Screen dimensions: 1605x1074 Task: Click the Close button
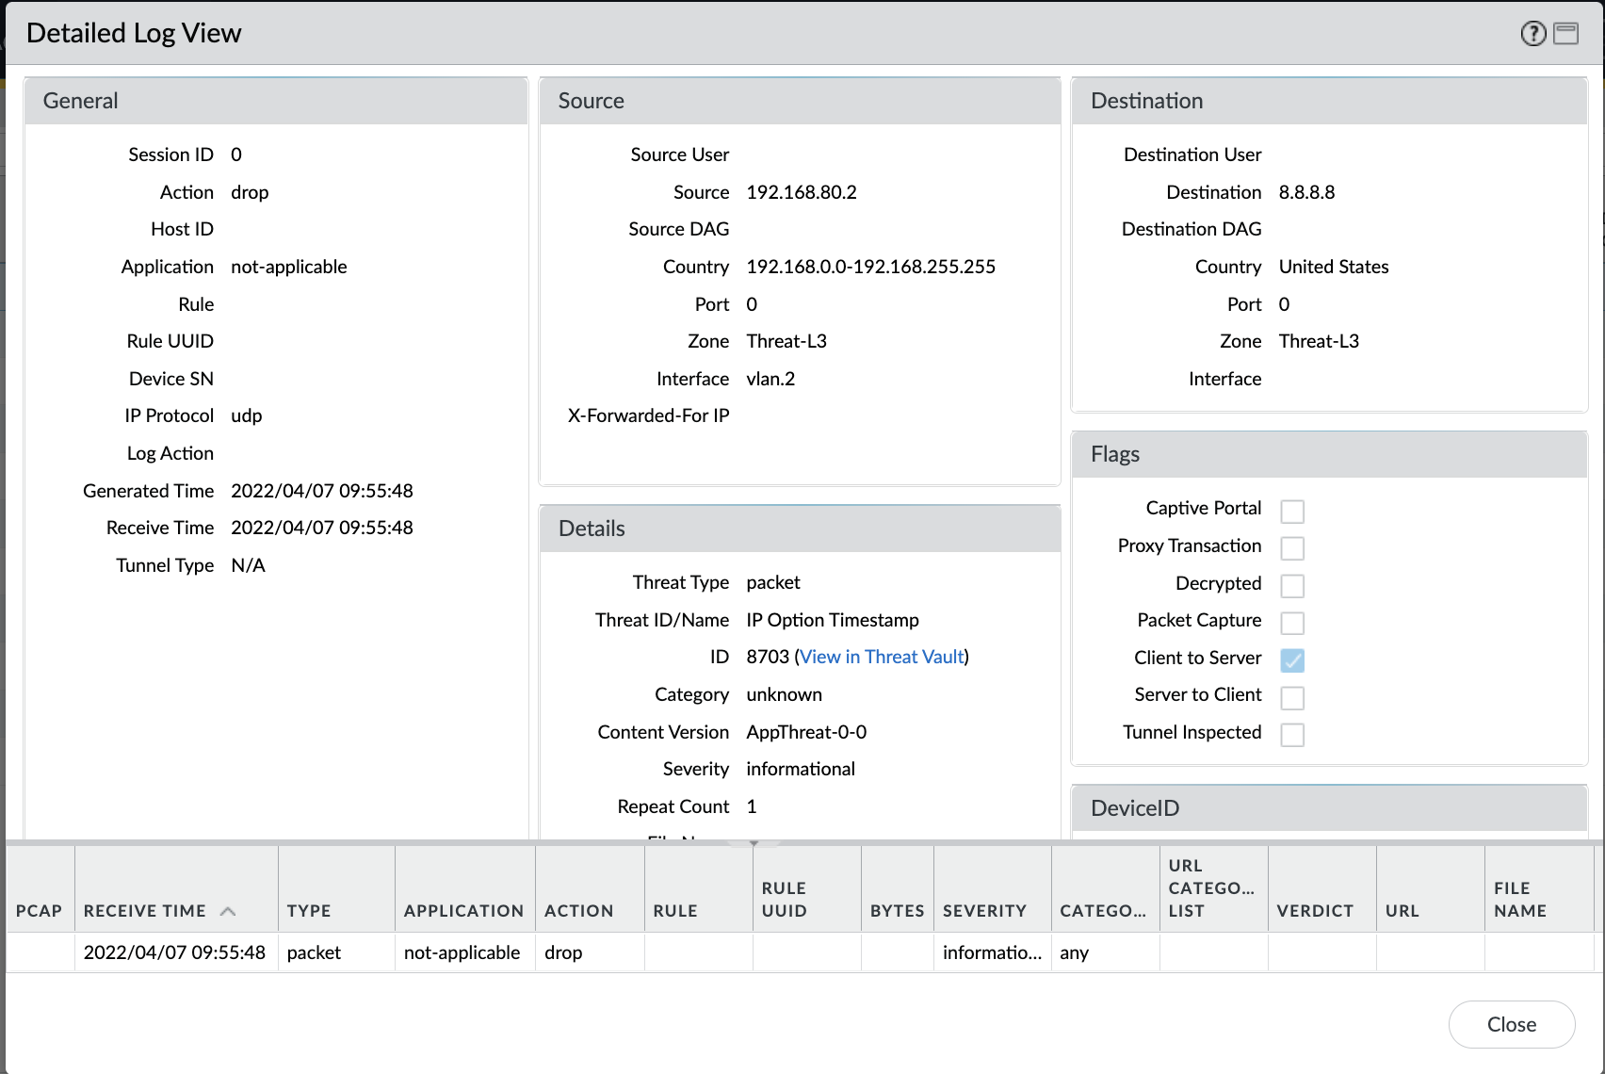pos(1512,1024)
